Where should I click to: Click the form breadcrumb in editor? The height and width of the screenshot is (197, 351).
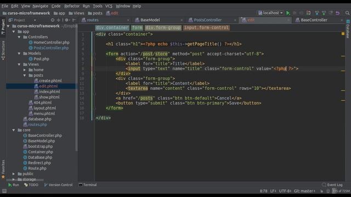point(137,28)
